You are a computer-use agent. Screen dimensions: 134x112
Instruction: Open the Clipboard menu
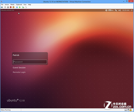coord(19,5)
